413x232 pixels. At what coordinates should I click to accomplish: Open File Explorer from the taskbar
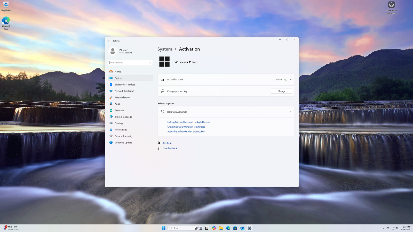pyautogui.click(x=221, y=228)
